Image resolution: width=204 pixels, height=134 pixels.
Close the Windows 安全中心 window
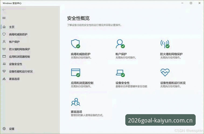point(199,3)
